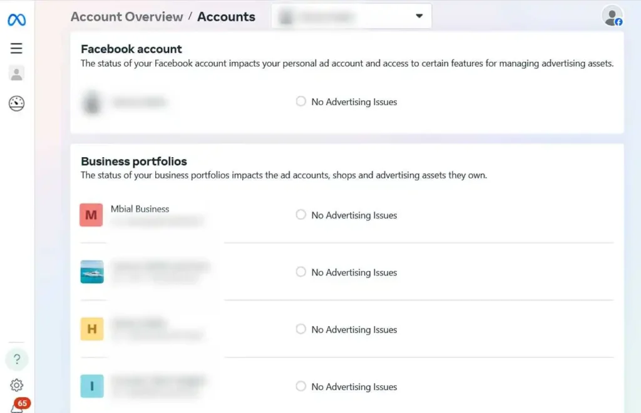Click the yacht photo portfolio thumbnail
Image resolution: width=641 pixels, height=413 pixels.
[x=92, y=272]
